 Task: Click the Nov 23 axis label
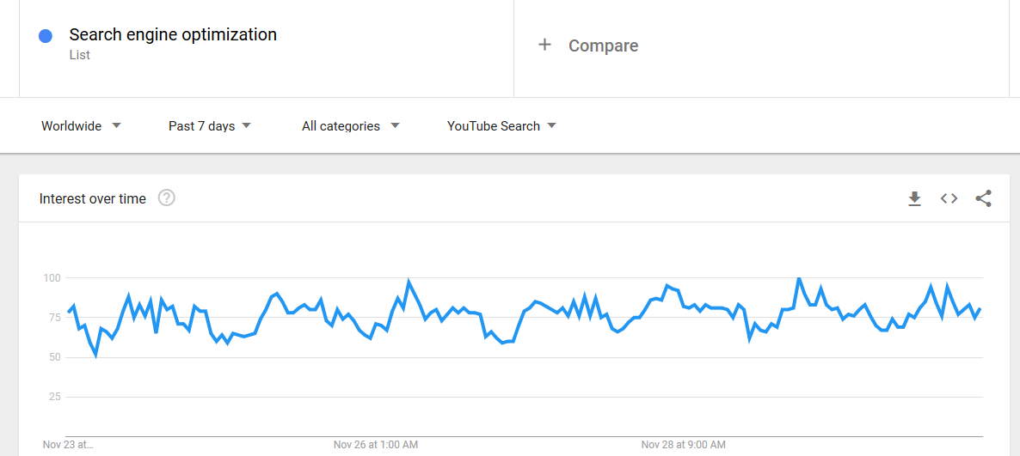click(68, 445)
